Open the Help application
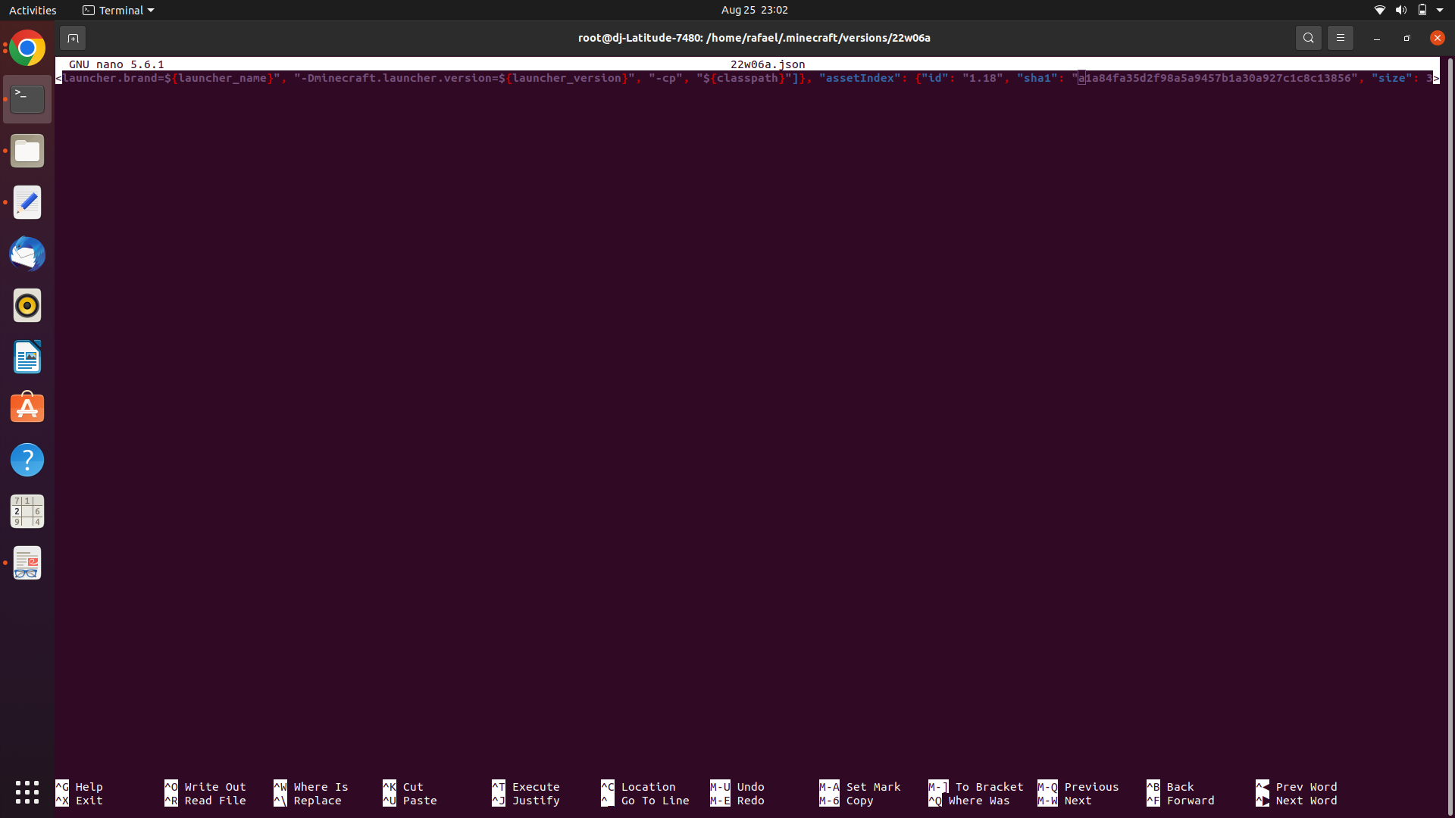Screen dimensions: 1455x818 pyautogui.click(x=27, y=459)
